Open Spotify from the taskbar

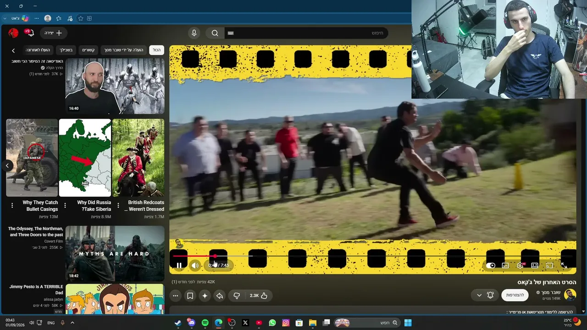tap(205, 323)
